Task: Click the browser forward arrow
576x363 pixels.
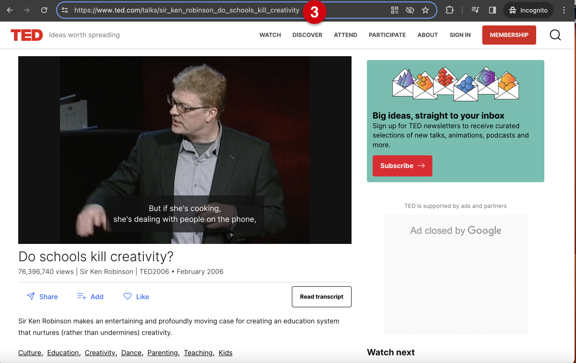Action: [x=27, y=10]
